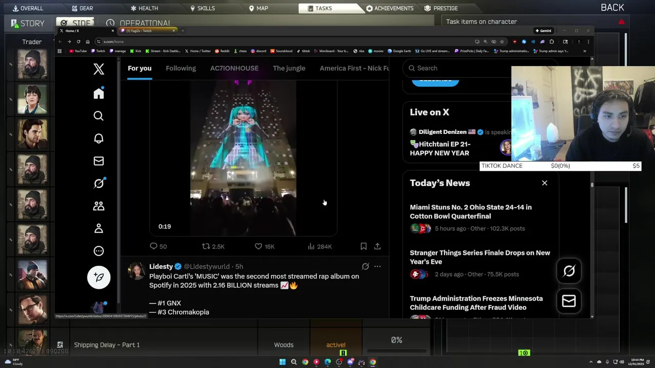Open floating Messages button at bottom right
This screenshot has height=368, width=655.
tap(569, 301)
